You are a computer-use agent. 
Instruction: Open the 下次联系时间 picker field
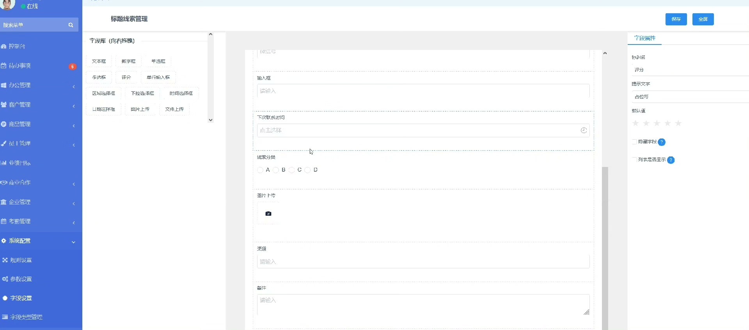pyautogui.click(x=423, y=130)
